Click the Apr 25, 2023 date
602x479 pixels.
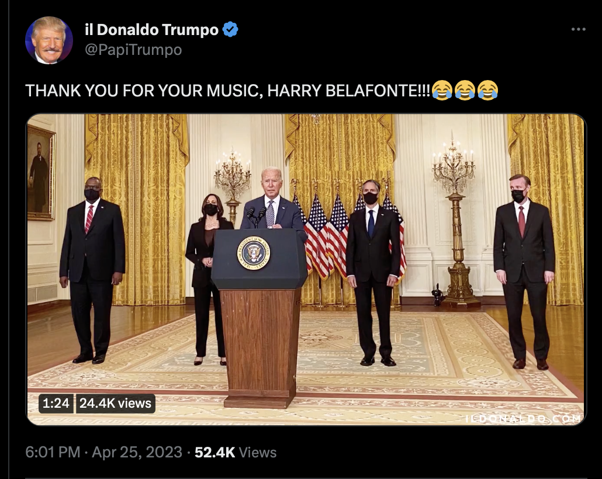coord(137,452)
